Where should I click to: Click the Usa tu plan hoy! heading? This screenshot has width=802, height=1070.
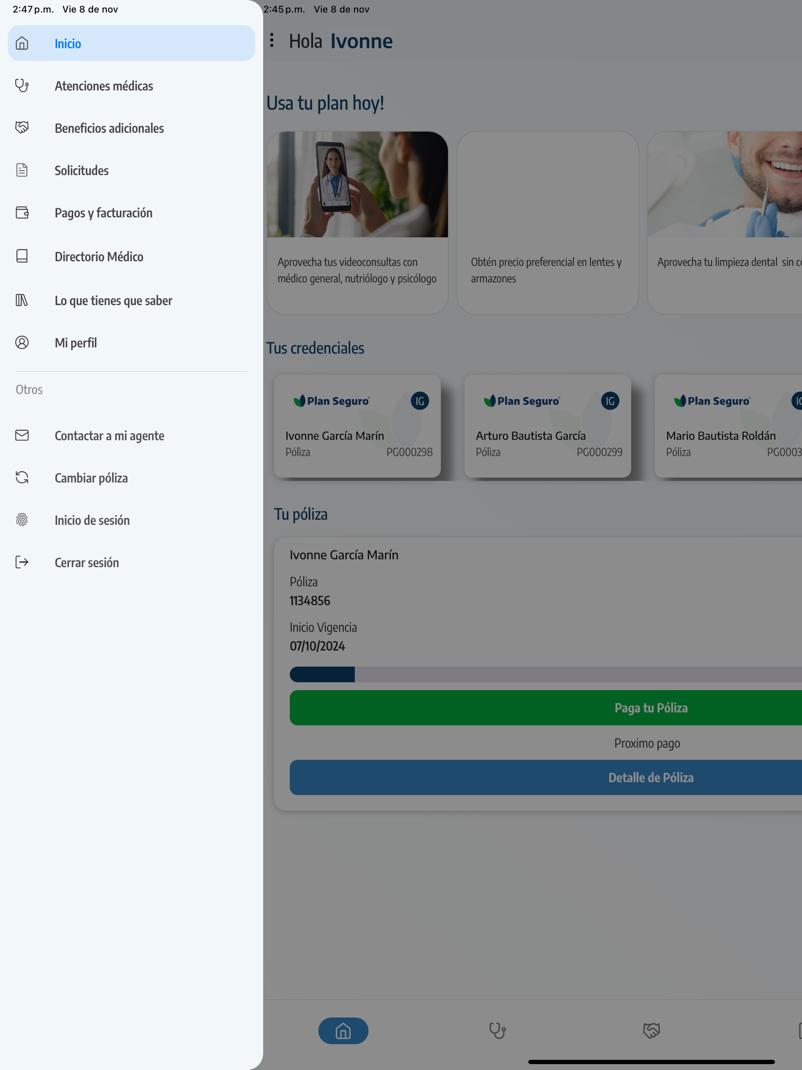coord(325,103)
